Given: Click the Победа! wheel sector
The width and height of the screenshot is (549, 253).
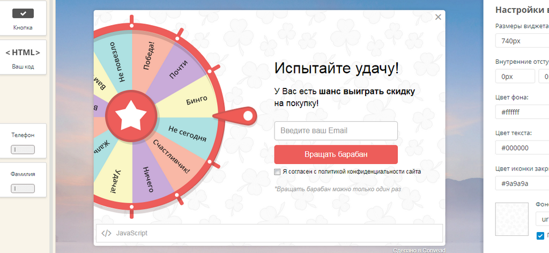Looking at the screenshot, I should coord(150,56).
